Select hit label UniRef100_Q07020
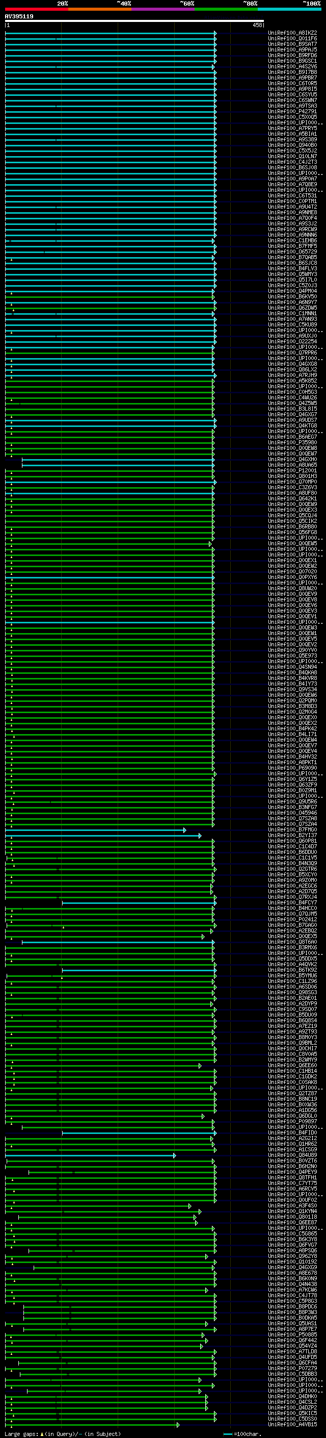The width and height of the screenshot is (326, 1438). [x=292, y=572]
